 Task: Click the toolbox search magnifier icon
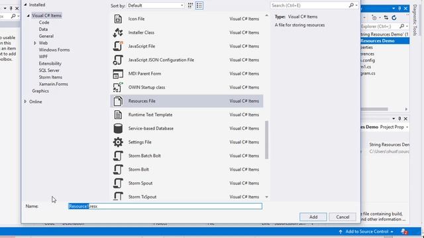[x=13, y=17]
